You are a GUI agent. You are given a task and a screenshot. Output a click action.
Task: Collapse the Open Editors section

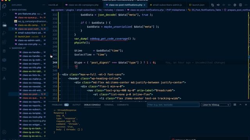point(10,10)
